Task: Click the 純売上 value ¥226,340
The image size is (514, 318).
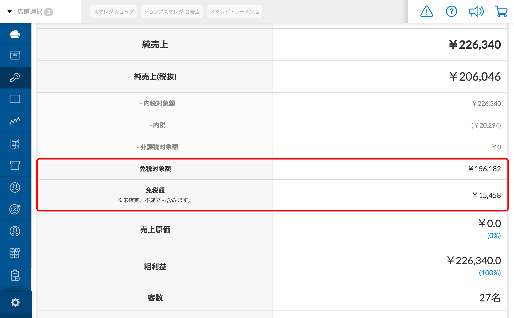Action: 475,45
